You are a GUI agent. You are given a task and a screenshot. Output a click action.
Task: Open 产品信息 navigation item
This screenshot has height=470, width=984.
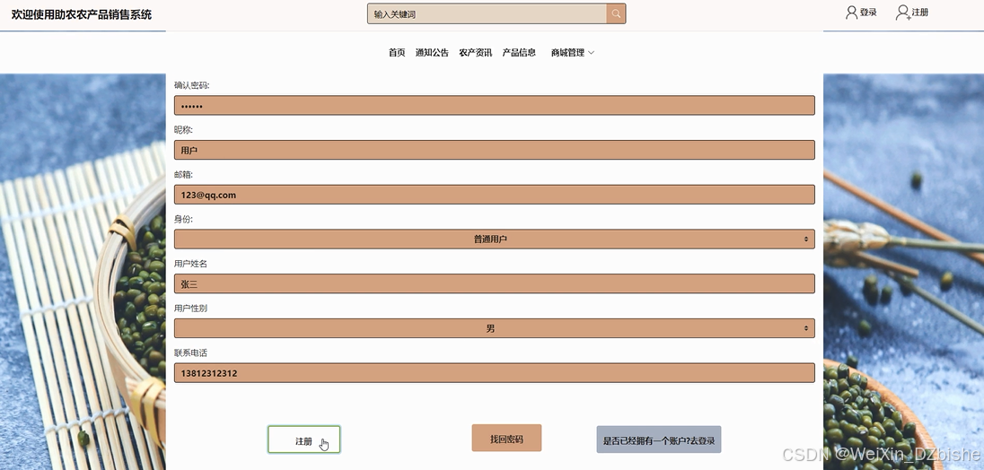[x=519, y=53]
